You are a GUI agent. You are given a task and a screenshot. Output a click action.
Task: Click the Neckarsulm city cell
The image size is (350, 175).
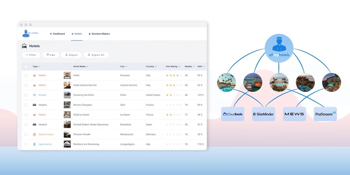point(127,134)
